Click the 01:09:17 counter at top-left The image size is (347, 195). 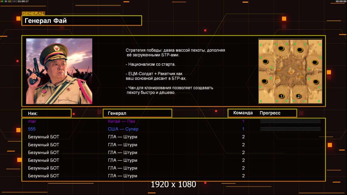[x=23, y=1]
